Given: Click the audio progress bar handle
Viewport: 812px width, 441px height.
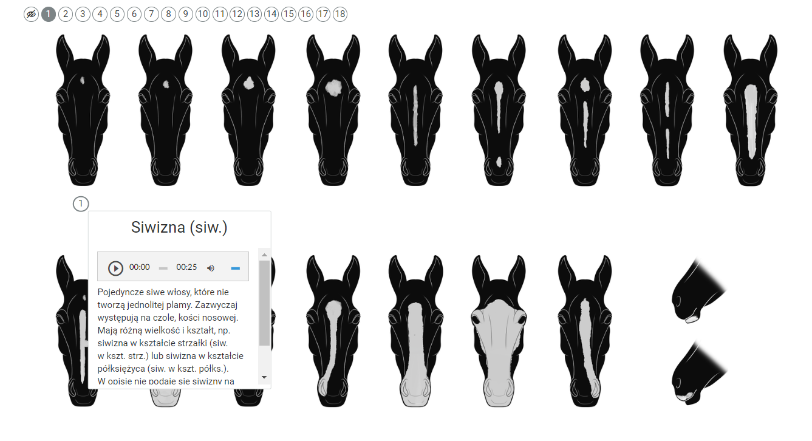Looking at the screenshot, I should click(x=163, y=268).
